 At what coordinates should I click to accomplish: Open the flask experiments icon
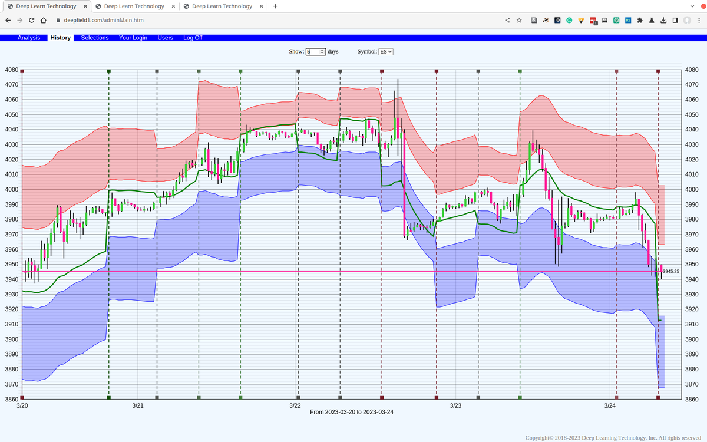(x=652, y=20)
